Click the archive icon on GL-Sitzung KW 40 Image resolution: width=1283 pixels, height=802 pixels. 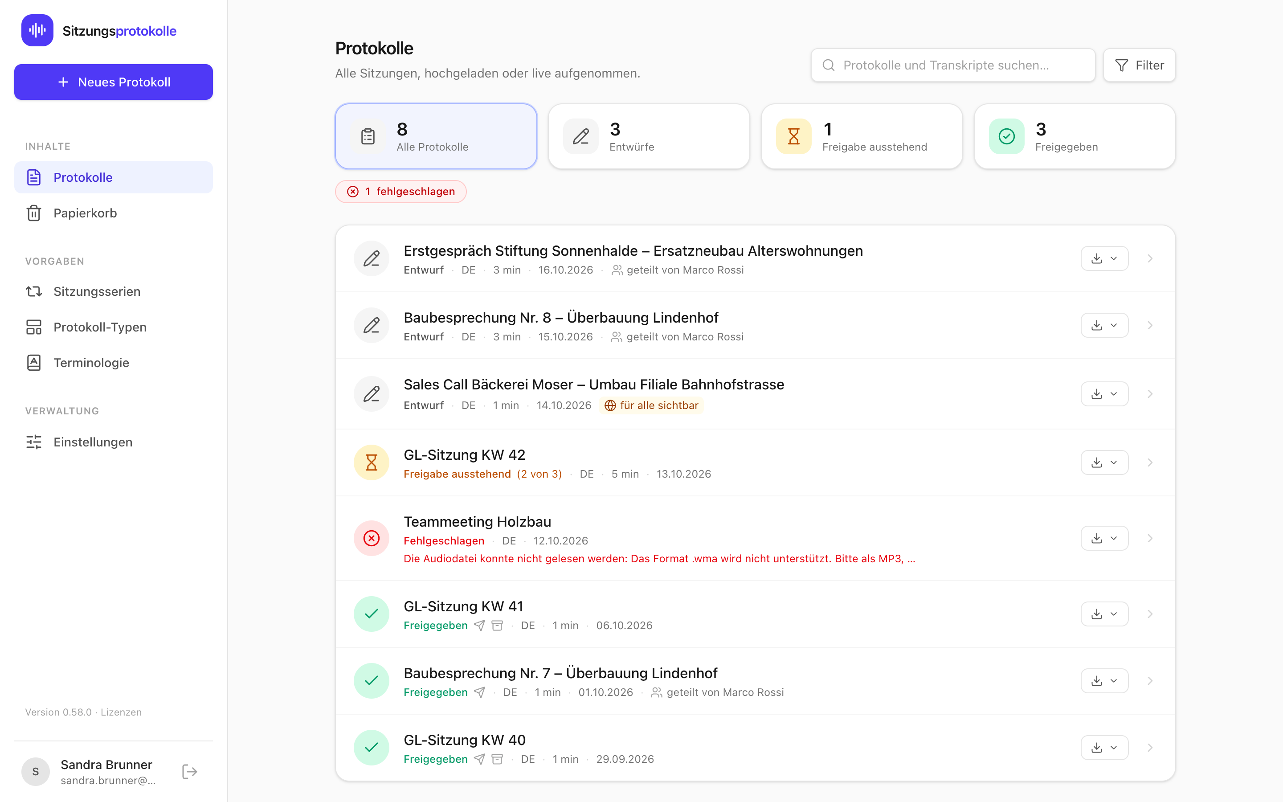(x=497, y=759)
